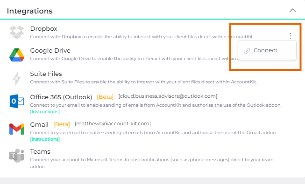Screen dimensions: 305x184
Task: Open the Instructions link under Gmail
Action: click(x=45, y=139)
